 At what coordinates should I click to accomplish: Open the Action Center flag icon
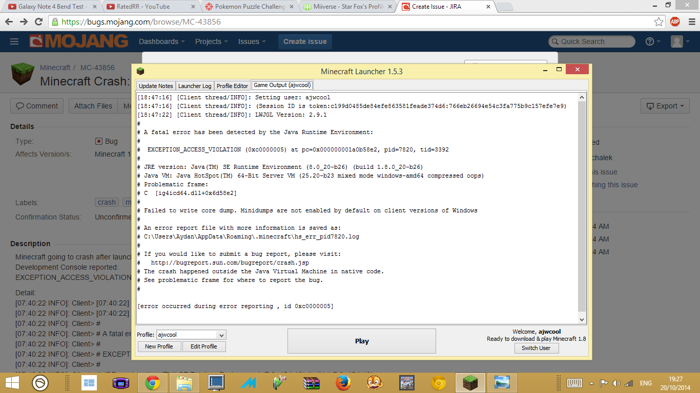tap(604, 383)
